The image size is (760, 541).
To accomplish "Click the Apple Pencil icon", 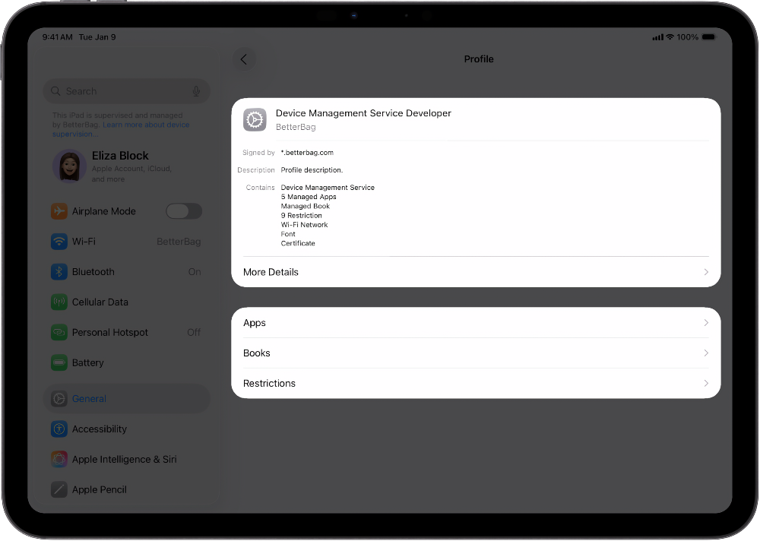I will click(59, 489).
